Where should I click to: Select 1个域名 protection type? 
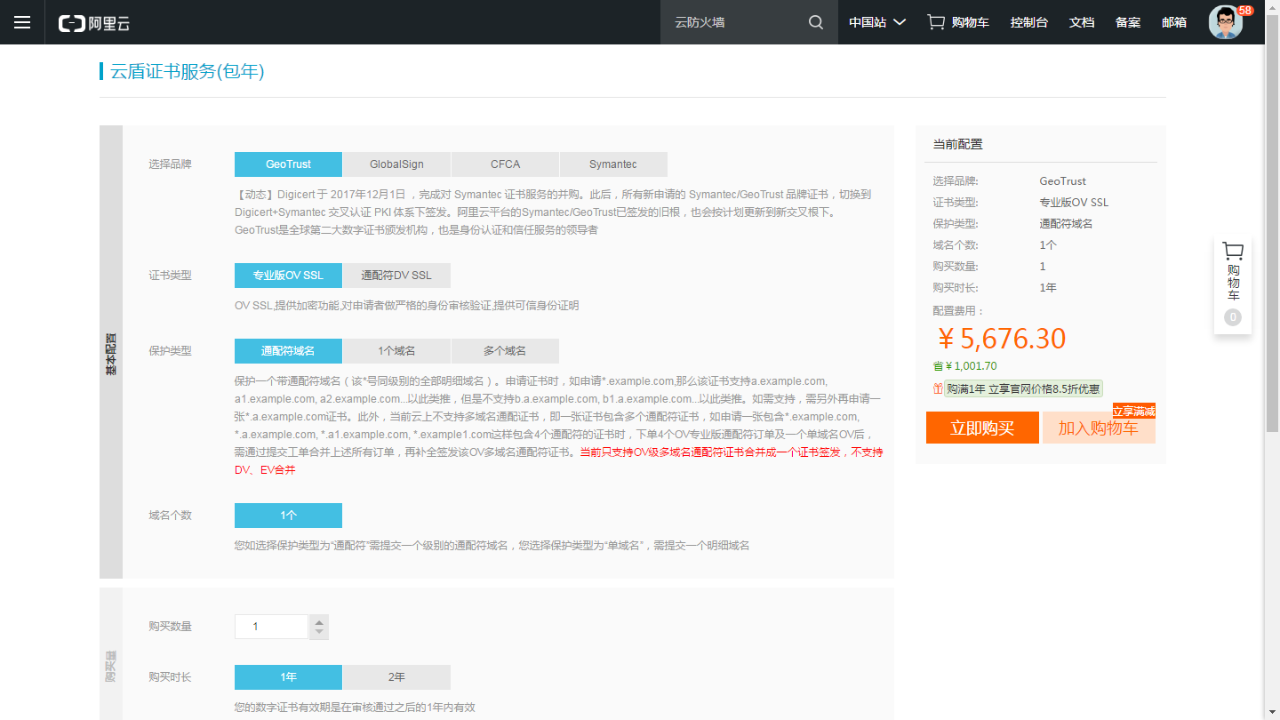[396, 351]
